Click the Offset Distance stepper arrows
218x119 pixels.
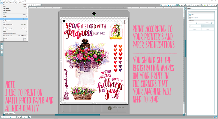(x=211, y=23)
